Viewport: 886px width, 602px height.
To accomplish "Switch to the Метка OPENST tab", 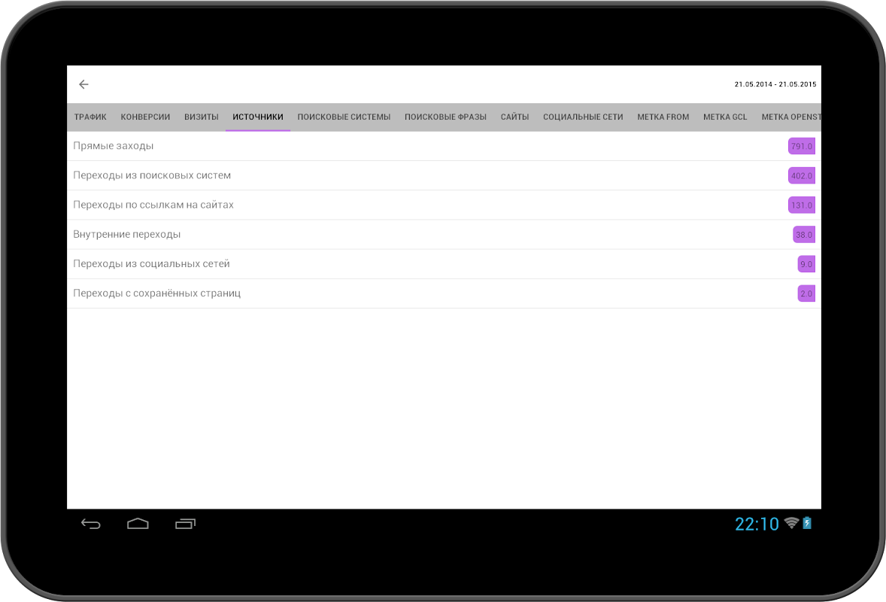I will (790, 117).
